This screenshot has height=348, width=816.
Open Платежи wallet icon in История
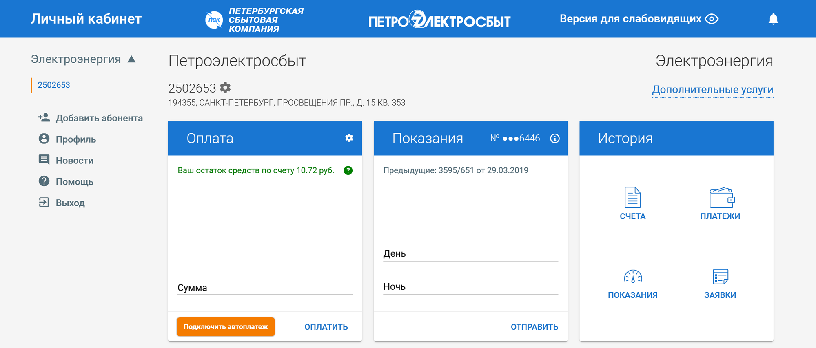[x=722, y=197]
